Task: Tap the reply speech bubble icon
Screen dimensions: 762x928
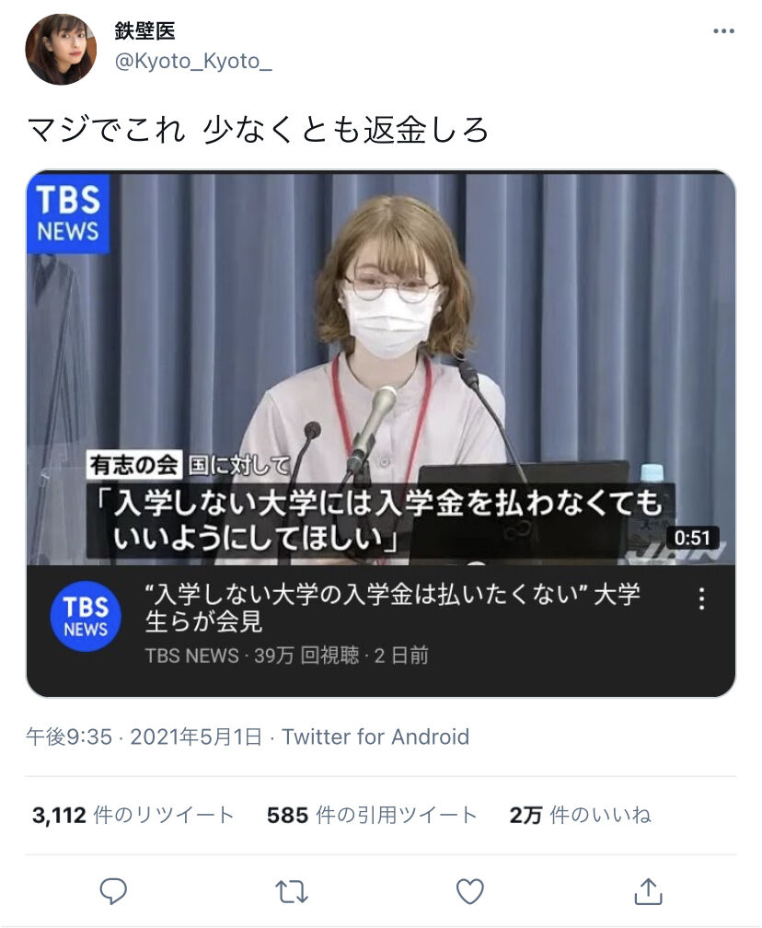Action: pyautogui.click(x=113, y=891)
